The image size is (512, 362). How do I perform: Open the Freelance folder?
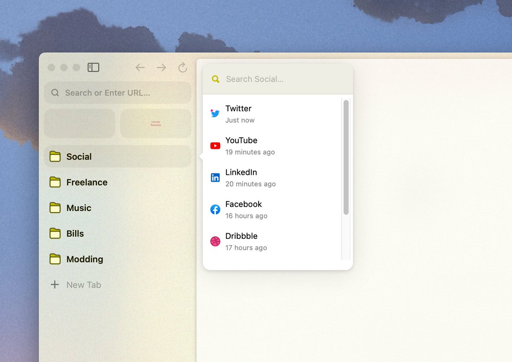coord(117,182)
